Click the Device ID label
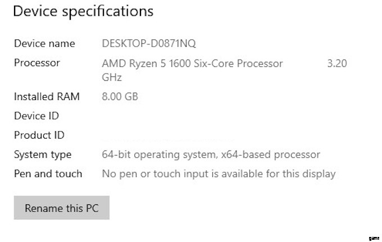Screen dimensions: 382x242 (37, 116)
